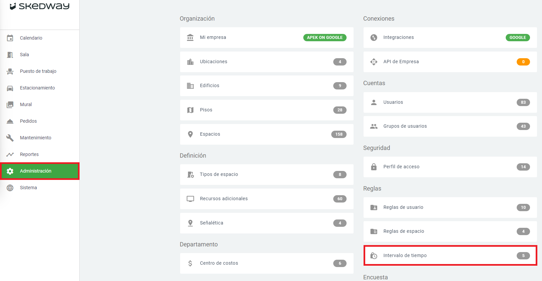Open the Usuarios accounts card
The height and width of the screenshot is (281, 542).
point(450,102)
